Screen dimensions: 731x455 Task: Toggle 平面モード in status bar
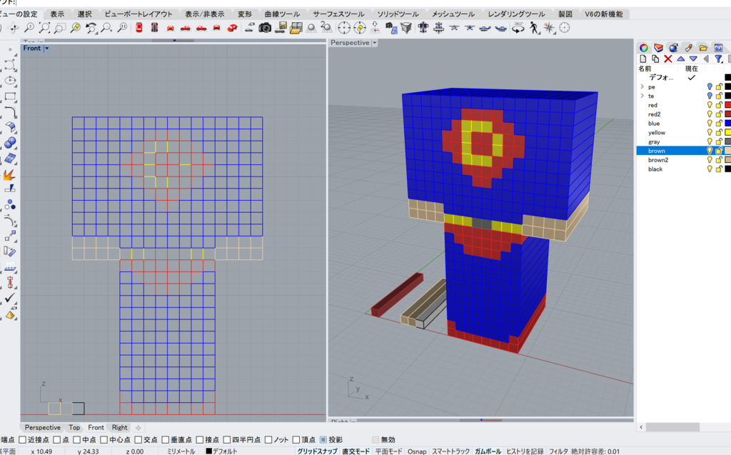[x=388, y=451]
